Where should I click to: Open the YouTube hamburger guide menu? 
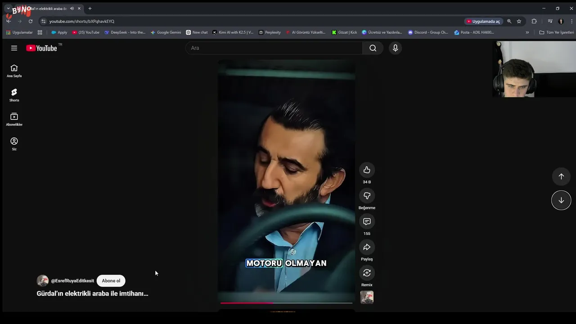(14, 48)
